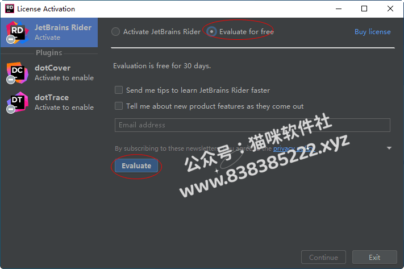Image resolution: width=404 pixels, height=269 pixels.
Task: Click the dotTrace plugin icon
Action: click(x=17, y=102)
